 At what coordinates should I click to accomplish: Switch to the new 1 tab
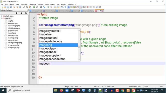[x=99, y=11]
